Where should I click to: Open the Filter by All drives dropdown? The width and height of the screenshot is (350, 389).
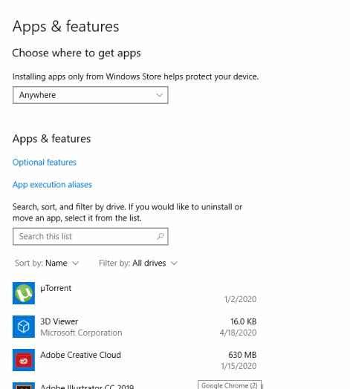(138, 263)
